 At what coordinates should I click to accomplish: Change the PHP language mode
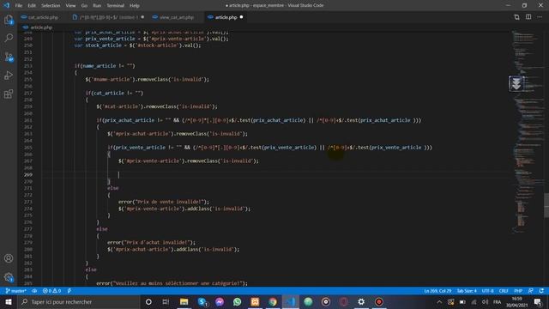pos(518,291)
